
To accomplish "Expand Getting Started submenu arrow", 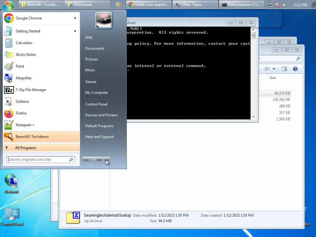I will pyautogui.click(x=75, y=31).
